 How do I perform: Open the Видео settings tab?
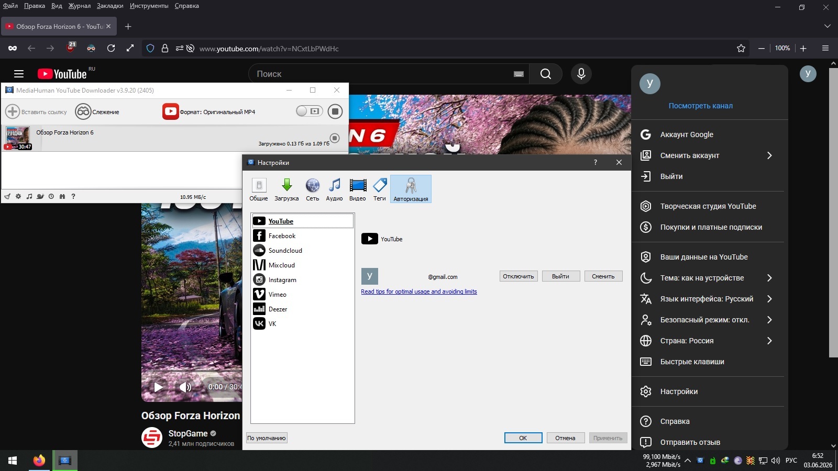pos(358,189)
